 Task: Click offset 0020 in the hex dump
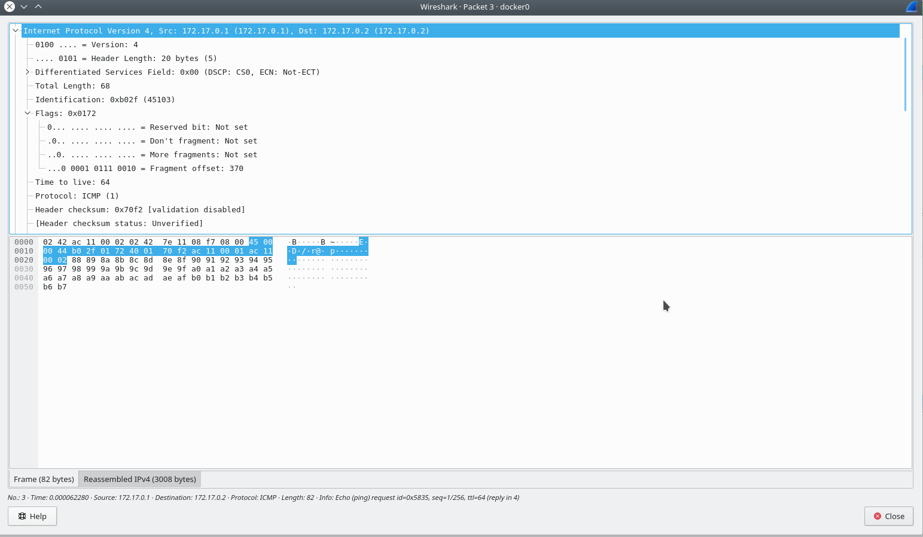pos(24,260)
